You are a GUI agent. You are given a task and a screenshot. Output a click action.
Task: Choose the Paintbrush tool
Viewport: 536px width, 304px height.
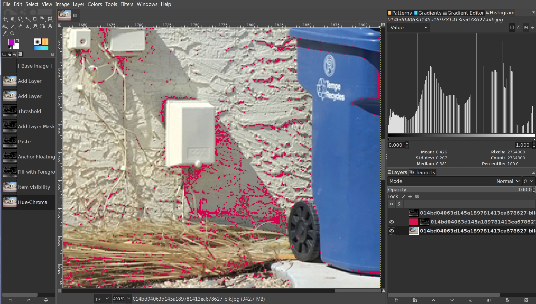[12, 26]
